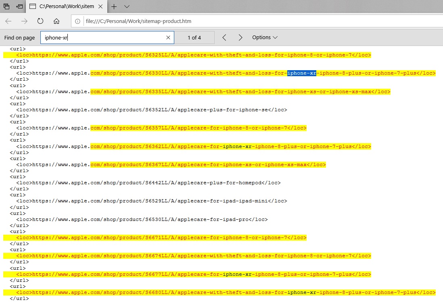443x302 pixels.
Task: Go forward to the next page
Action: [24, 21]
